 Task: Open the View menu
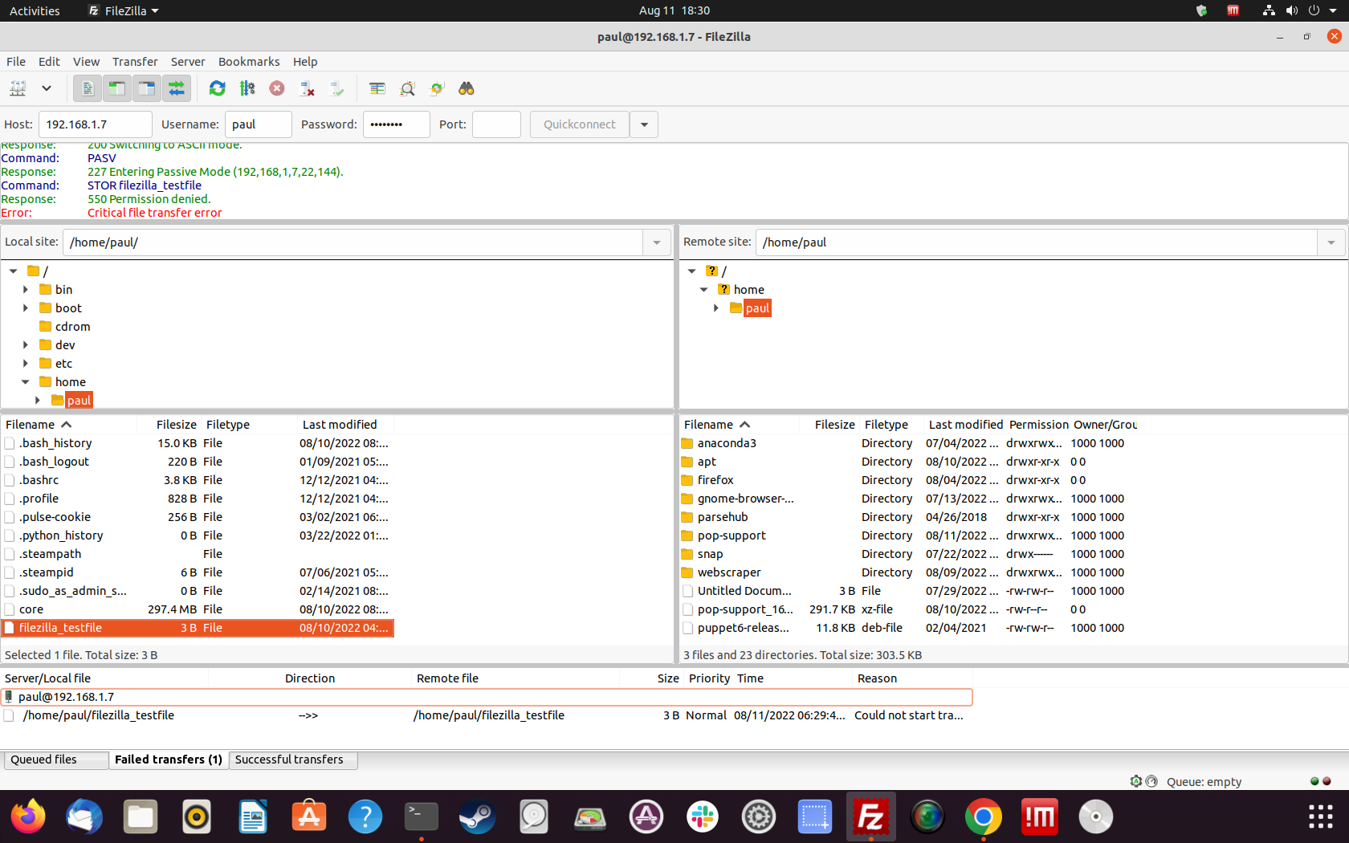coord(86,62)
